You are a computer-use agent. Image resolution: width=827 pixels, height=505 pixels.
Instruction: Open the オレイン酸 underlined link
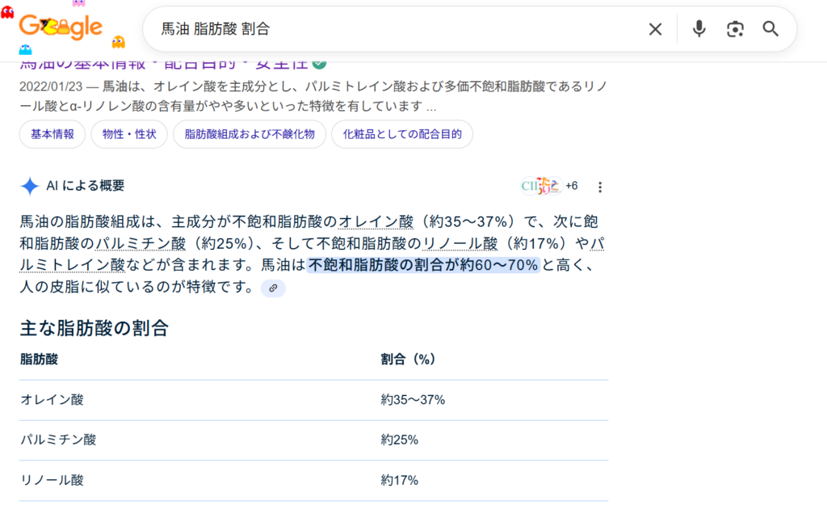pos(376,221)
